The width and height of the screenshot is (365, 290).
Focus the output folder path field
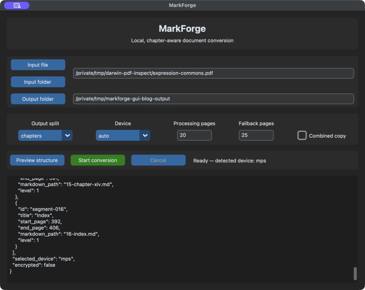(x=214, y=99)
